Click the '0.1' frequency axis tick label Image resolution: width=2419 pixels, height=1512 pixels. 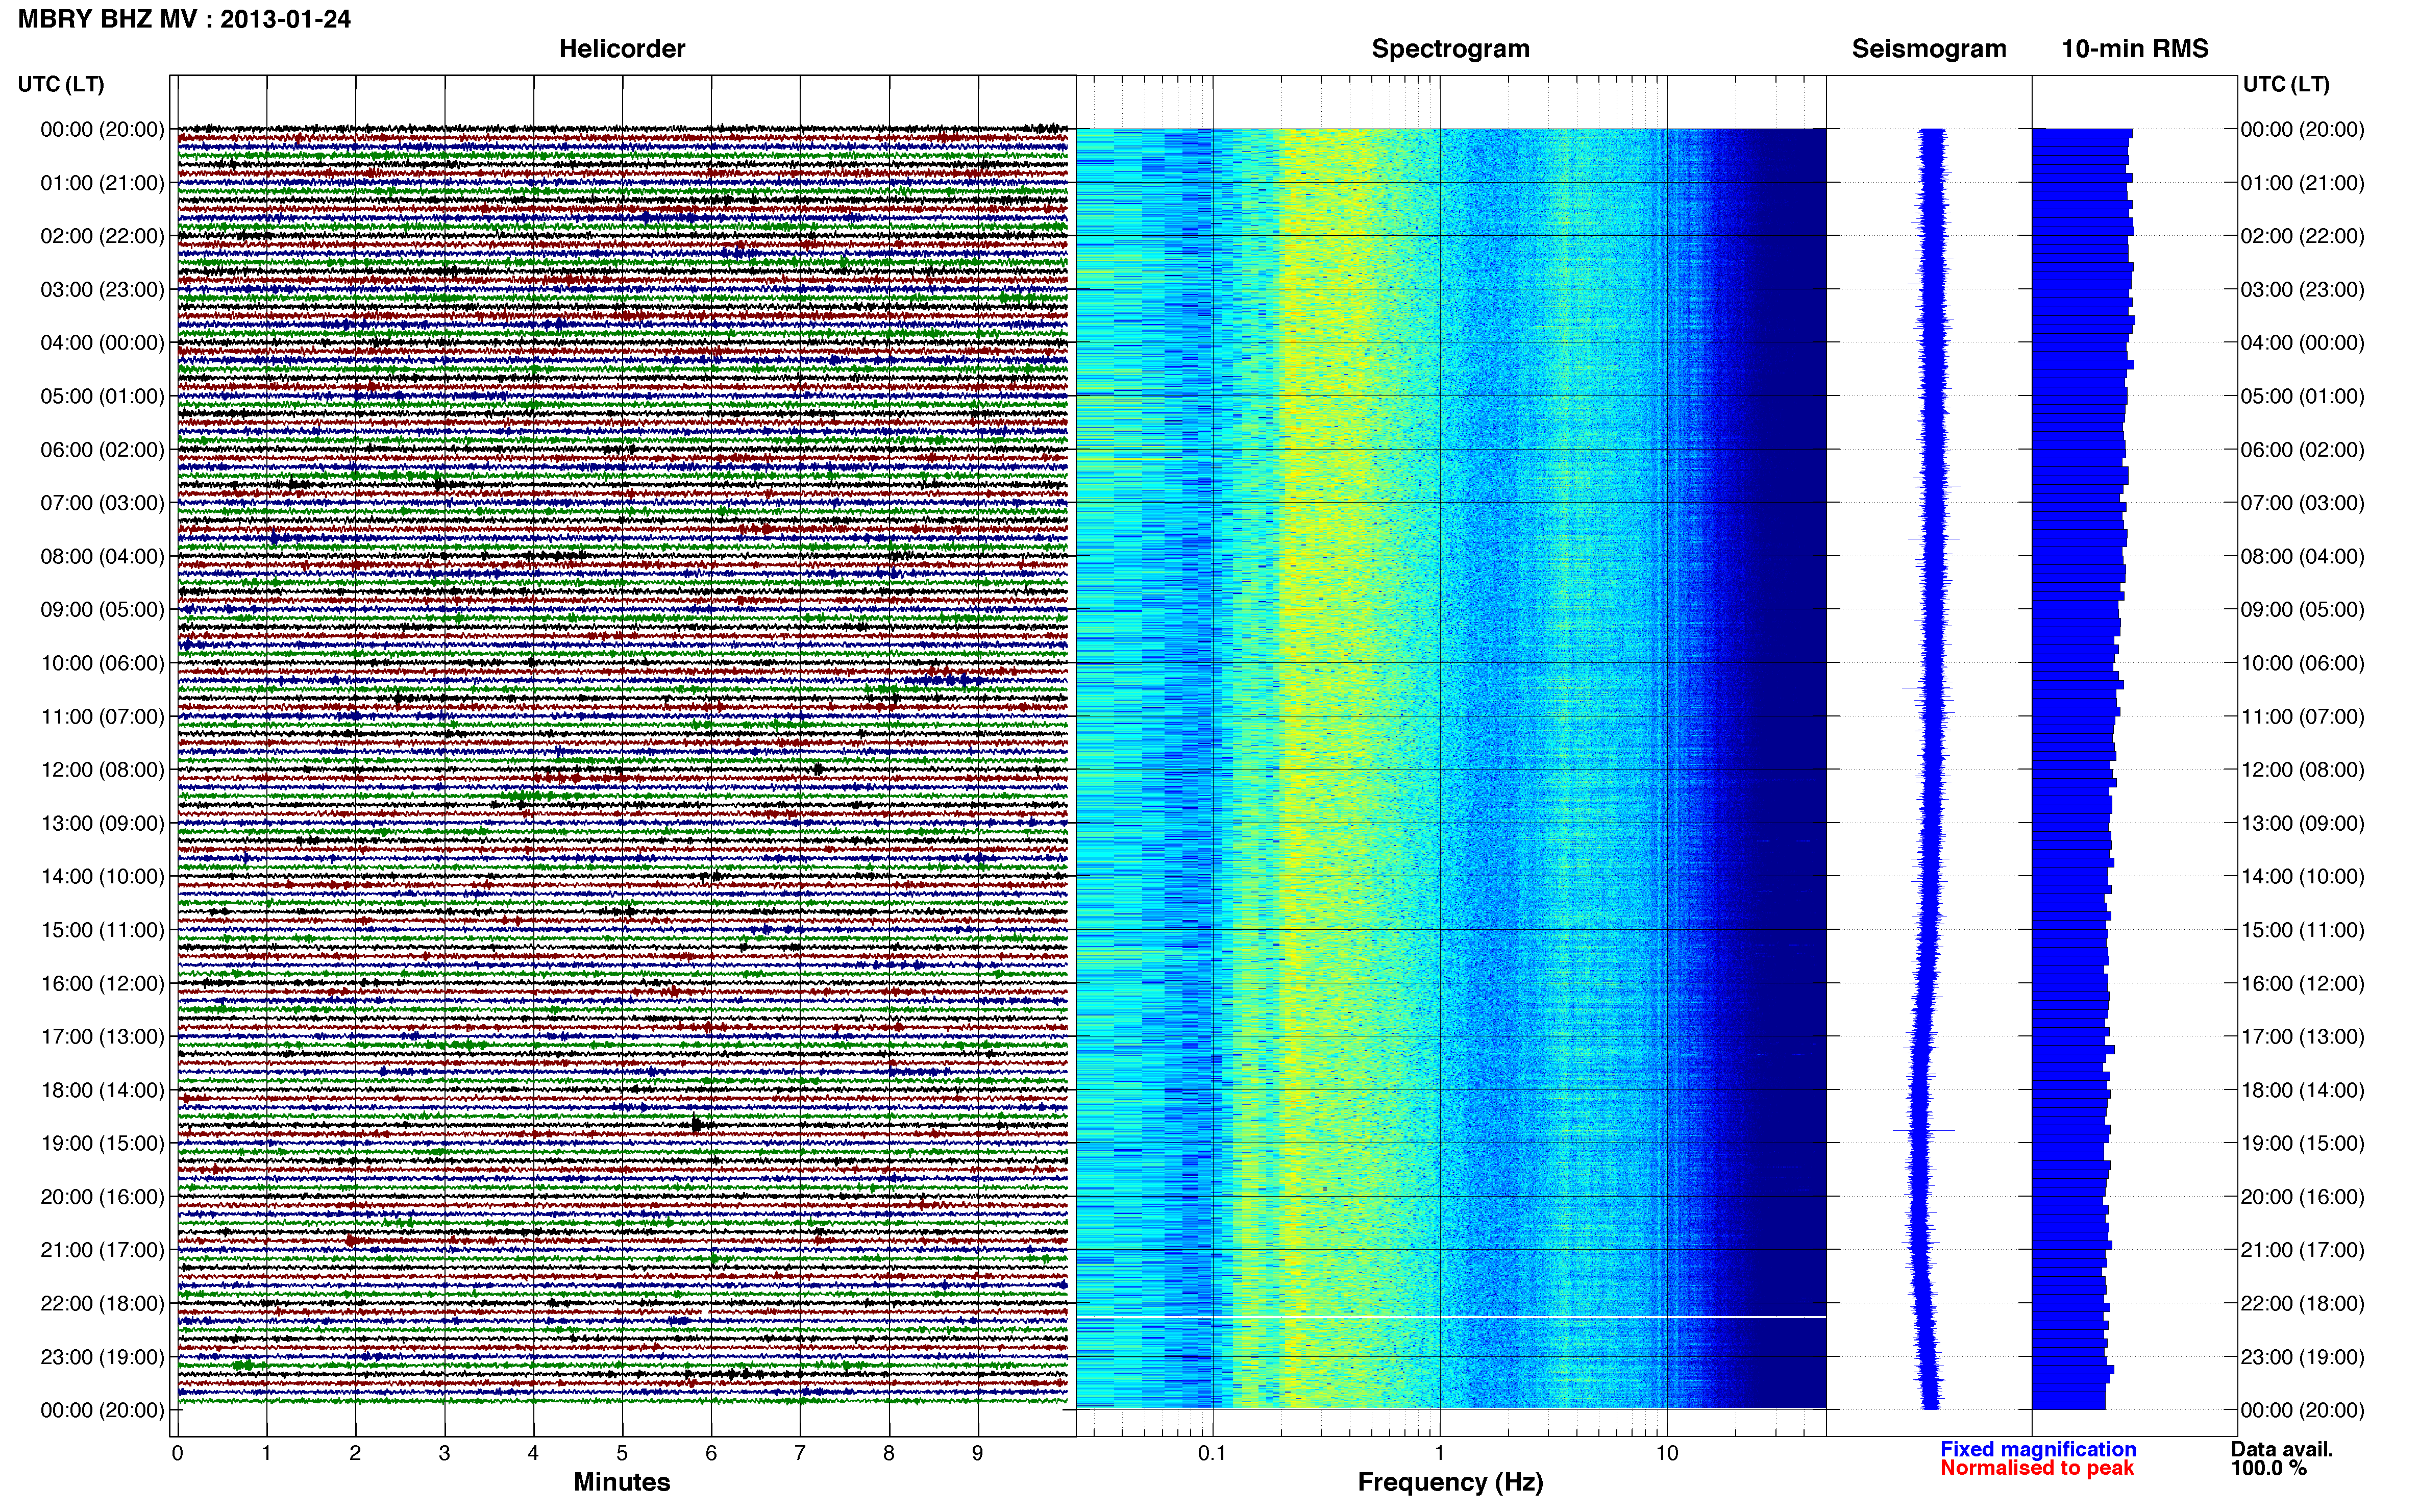click(x=1212, y=1454)
